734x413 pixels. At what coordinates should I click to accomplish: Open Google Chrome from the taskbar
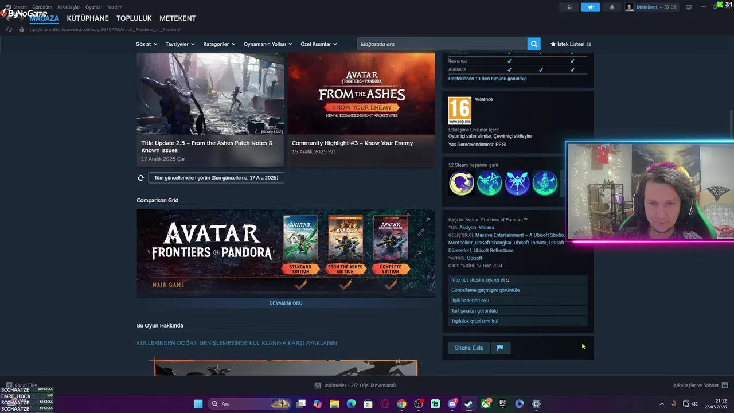(402, 404)
